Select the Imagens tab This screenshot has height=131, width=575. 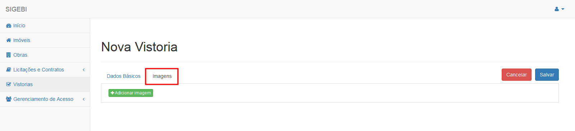click(162, 76)
